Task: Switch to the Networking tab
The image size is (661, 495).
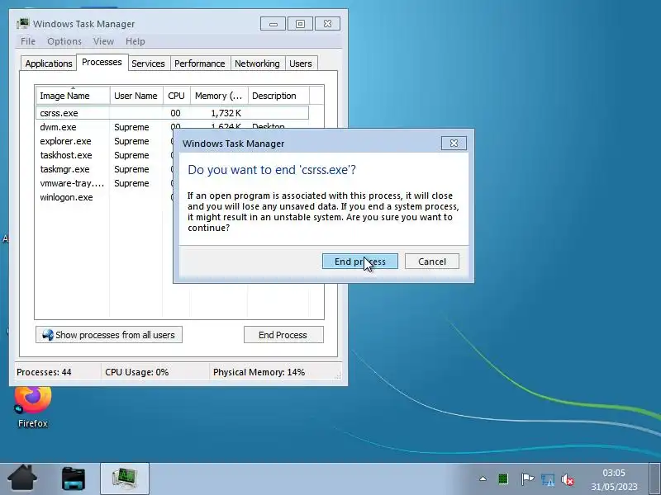Action: coord(257,64)
